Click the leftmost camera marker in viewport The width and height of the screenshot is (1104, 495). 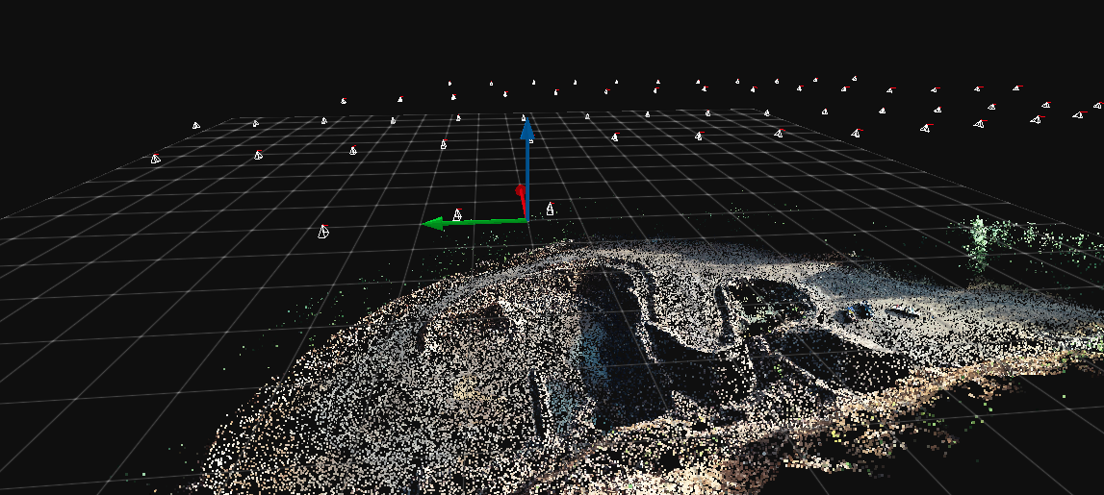[155, 158]
